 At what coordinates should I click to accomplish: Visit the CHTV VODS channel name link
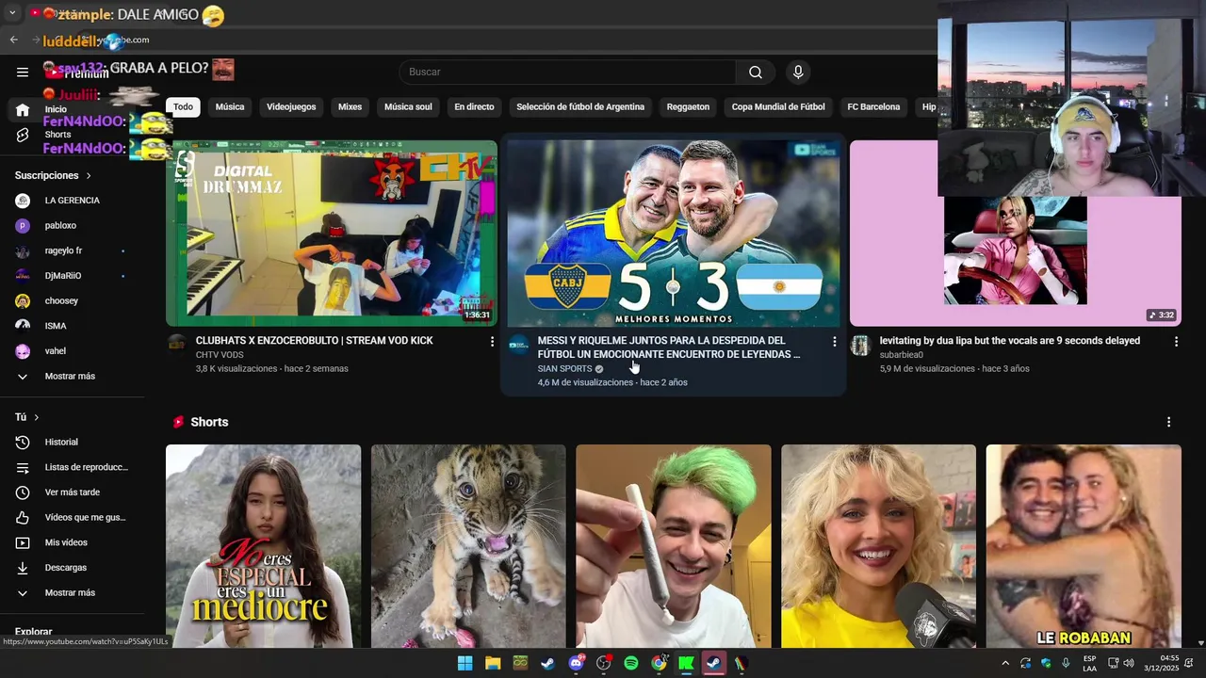coord(220,355)
